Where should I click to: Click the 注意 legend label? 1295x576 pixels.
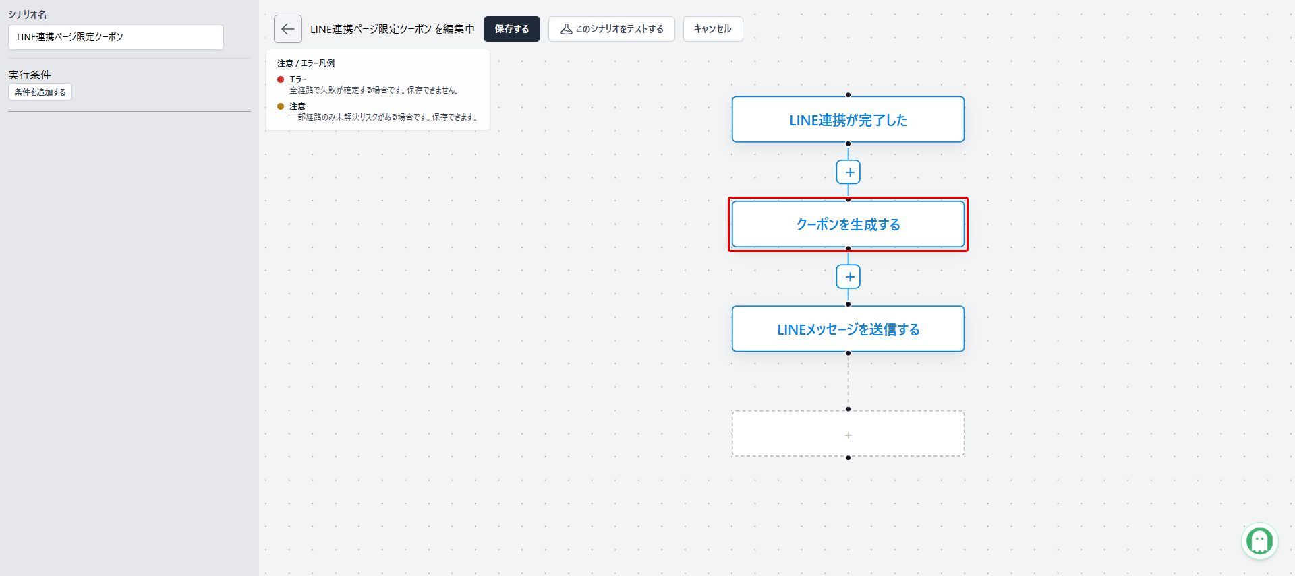point(297,106)
